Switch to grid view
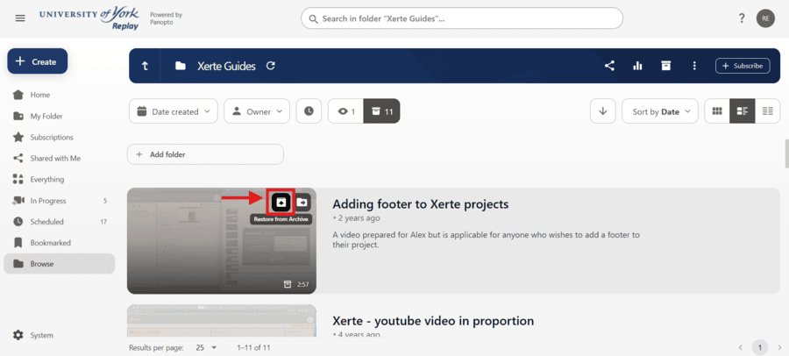 (x=717, y=111)
